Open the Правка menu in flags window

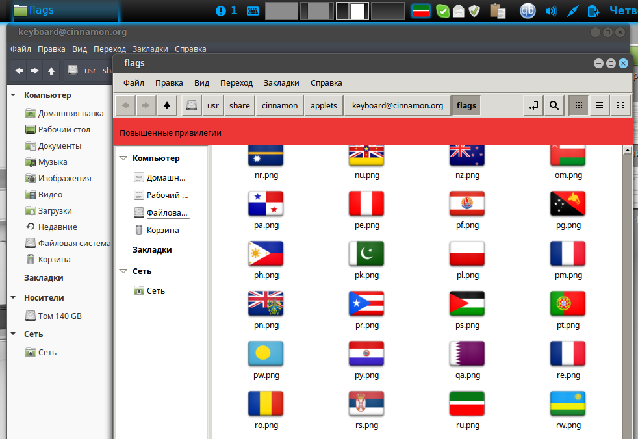coord(169,82)
